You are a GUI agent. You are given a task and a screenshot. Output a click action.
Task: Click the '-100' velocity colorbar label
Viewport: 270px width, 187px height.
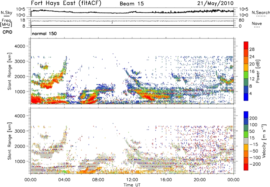[255, 158]
